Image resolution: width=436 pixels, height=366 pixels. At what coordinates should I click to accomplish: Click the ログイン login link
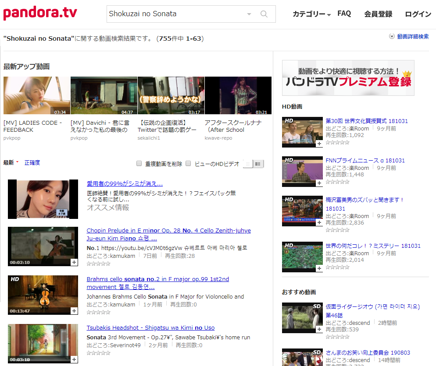point(418,14)
